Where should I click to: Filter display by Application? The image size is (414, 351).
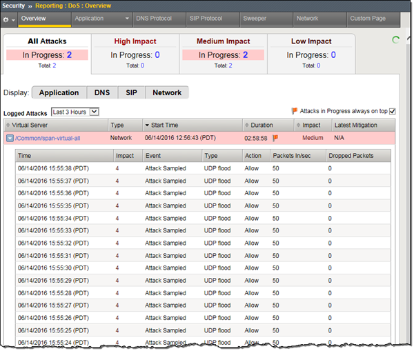(x=59, y=92)
